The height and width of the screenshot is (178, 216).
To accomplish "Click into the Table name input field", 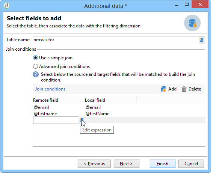I will (116, 40).
